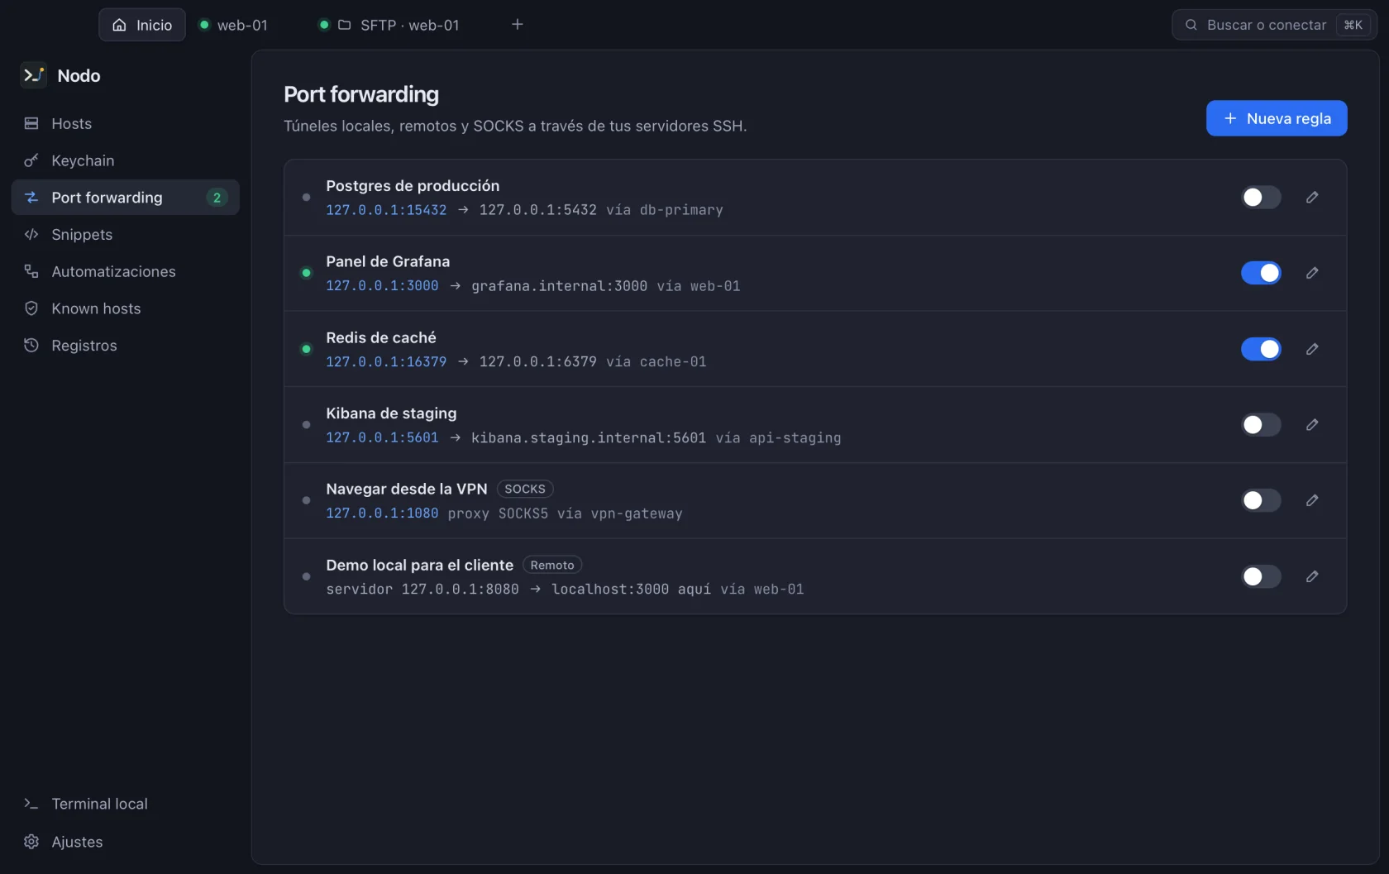Image resolution: width=1389 pixels, height=874 pixels.
Task: Focus the Buscar o conectar search field
Action: click(x=1274, y=25)
